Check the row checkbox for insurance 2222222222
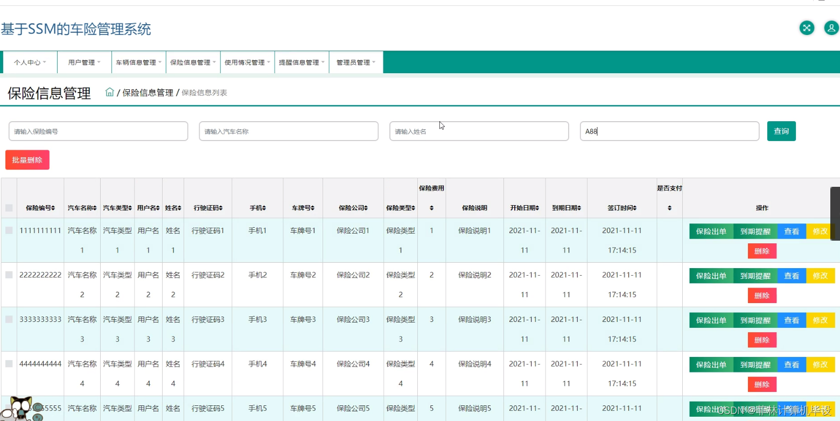The height and width of the screenshot is (421, 840). (9, 275)
